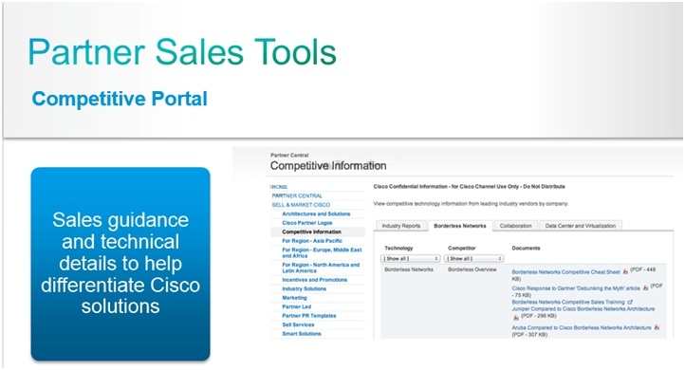Click Smart Solutions in sidebar
Viewport: 685px width, 370px height.
[302, 334]
